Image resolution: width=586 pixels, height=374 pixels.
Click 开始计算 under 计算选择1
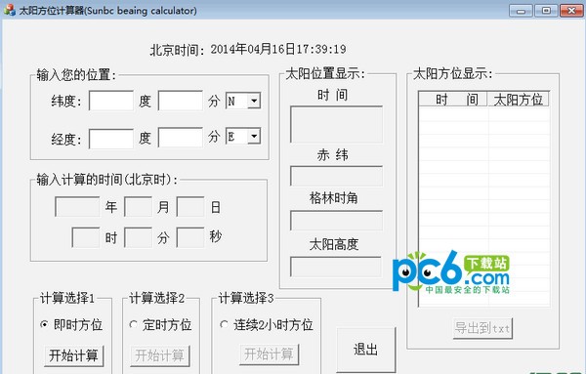click(74, 355)
